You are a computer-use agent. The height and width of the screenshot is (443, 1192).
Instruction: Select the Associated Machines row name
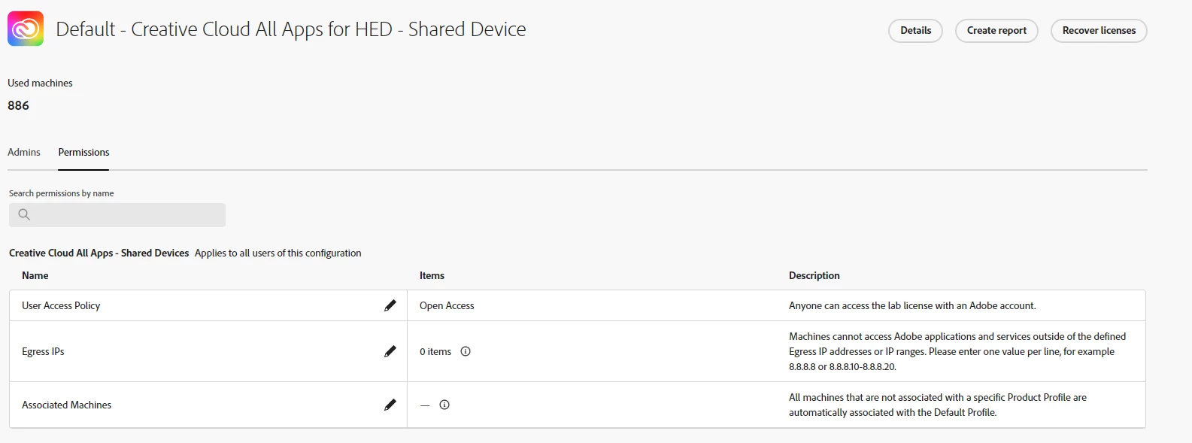[x=66, y=405]
